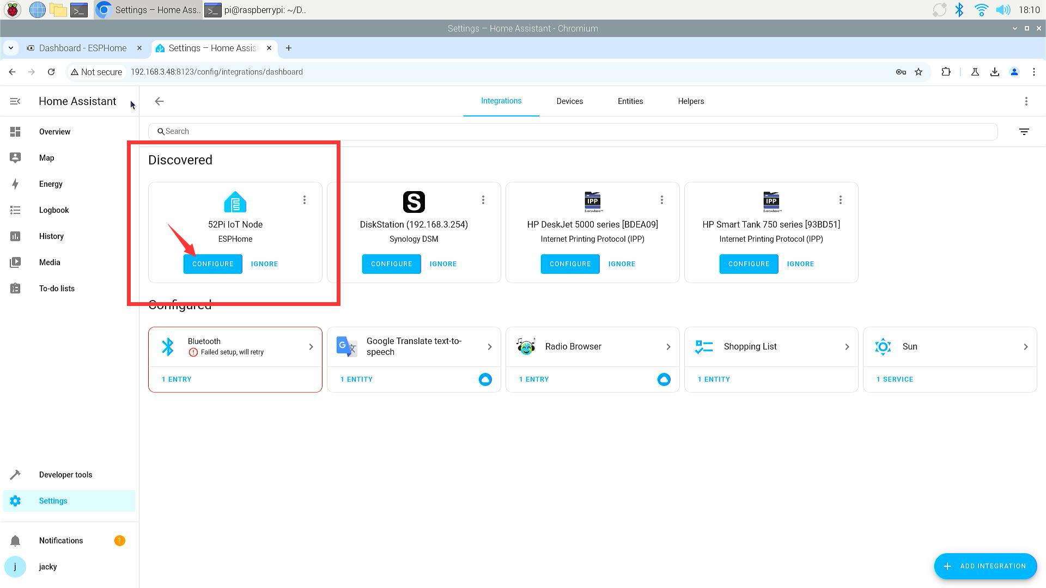Open overflow menu at top right of page

[1026, 101]
